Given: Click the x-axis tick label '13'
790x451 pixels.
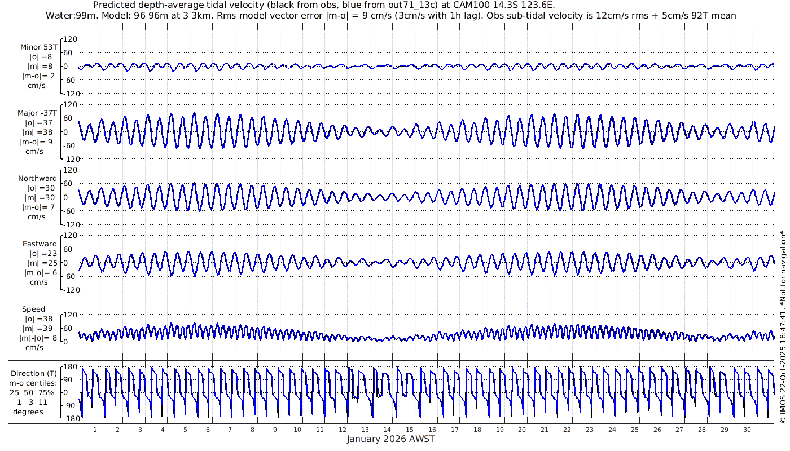Looking at the screenshot, I should tap(365, 430).
